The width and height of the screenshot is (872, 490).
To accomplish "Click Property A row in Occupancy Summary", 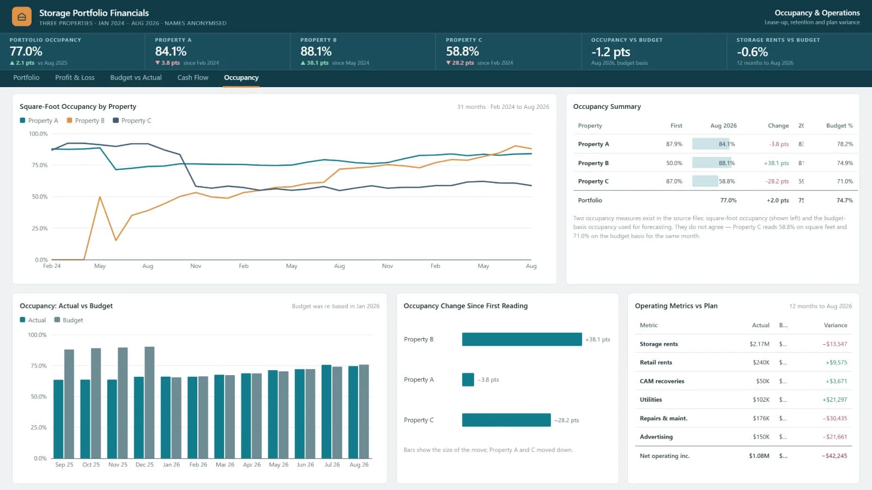I will (x=716, y=144).
